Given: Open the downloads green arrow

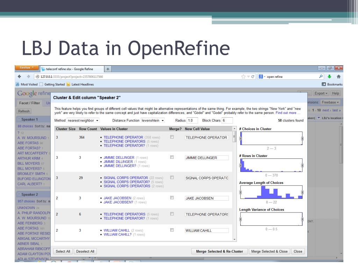Looking at the screenshot, I should [x=329, y=76].
